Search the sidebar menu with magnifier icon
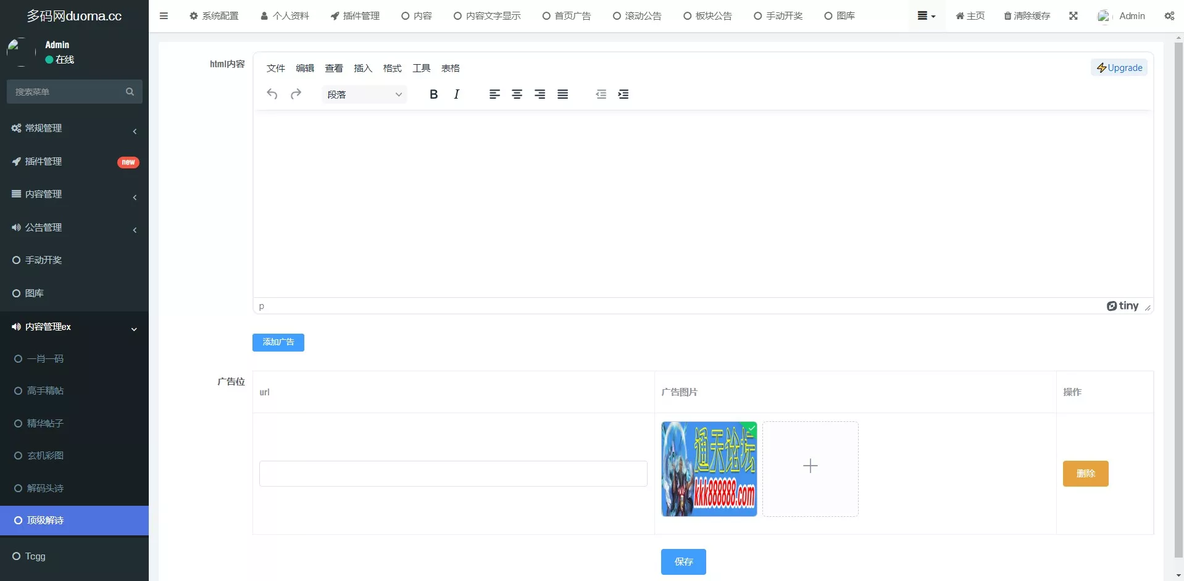Viewport: 1184px width, 581px height. pyautogui.click(x=130, y=91)
